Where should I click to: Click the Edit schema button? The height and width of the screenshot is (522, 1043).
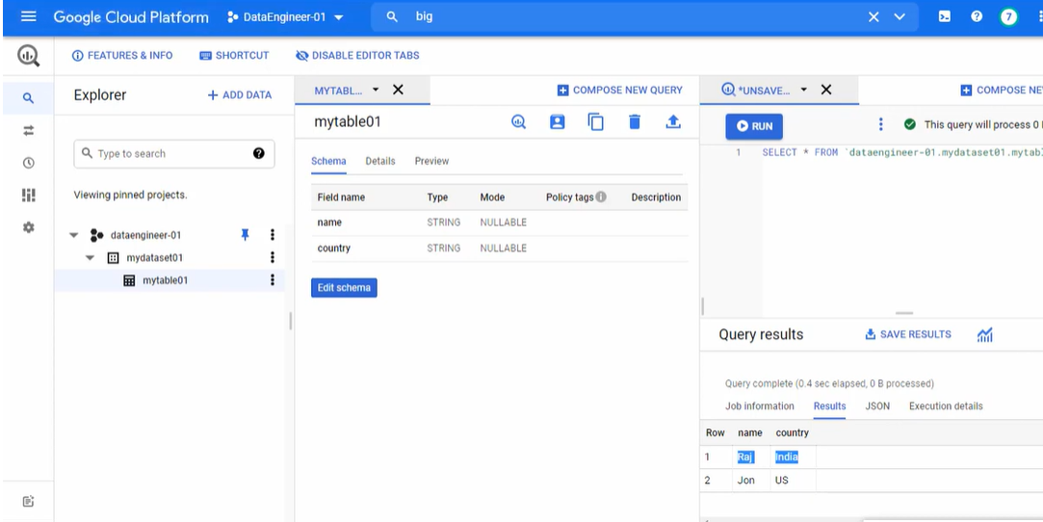tap(344, 288)
